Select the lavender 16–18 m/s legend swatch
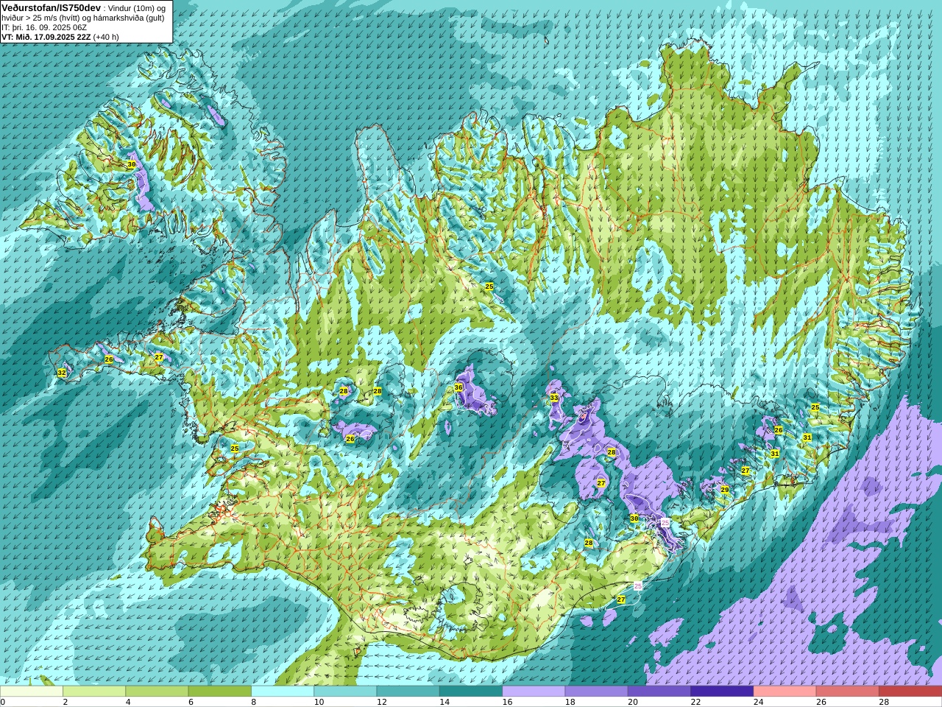Screen dimensions: 942x707 tap(534, 692)
